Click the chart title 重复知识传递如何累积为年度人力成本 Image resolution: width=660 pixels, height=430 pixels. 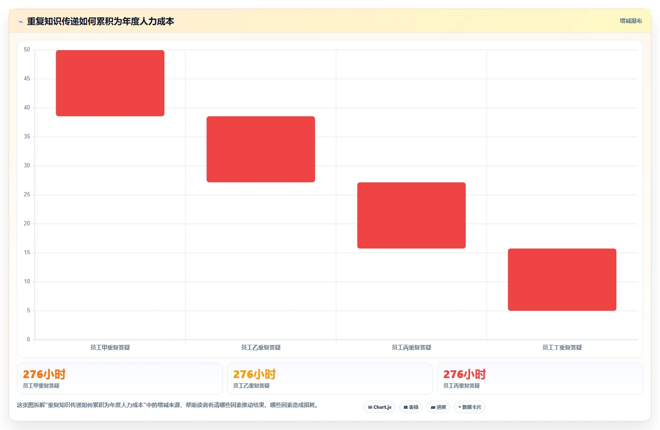[x=100, y=22]
